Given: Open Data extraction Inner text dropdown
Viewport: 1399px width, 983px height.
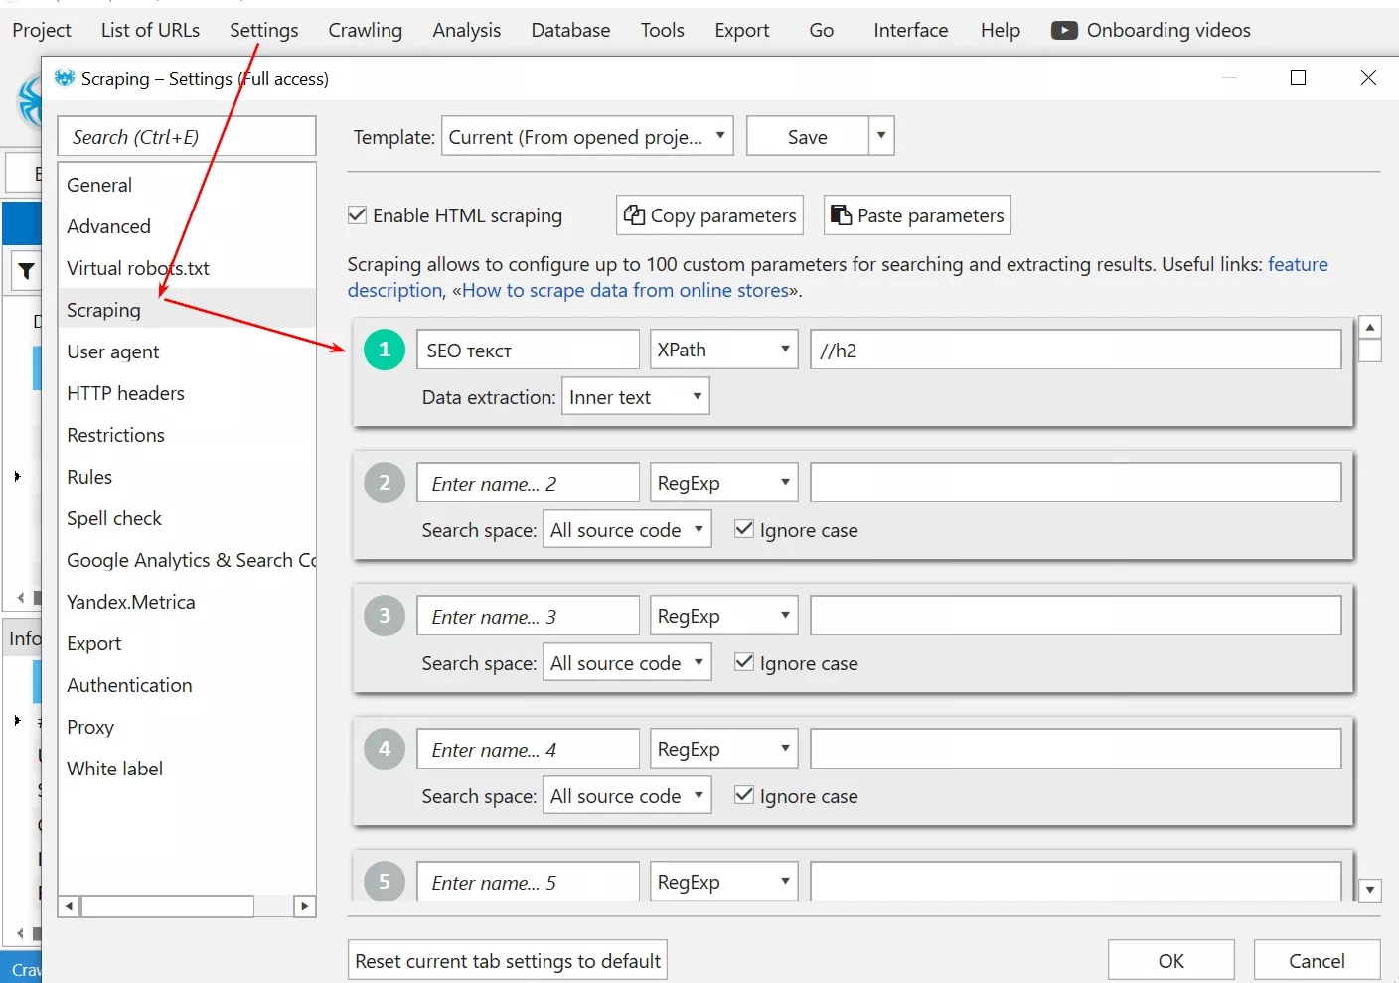Looking at the screenshot, I should coord(636,397).
